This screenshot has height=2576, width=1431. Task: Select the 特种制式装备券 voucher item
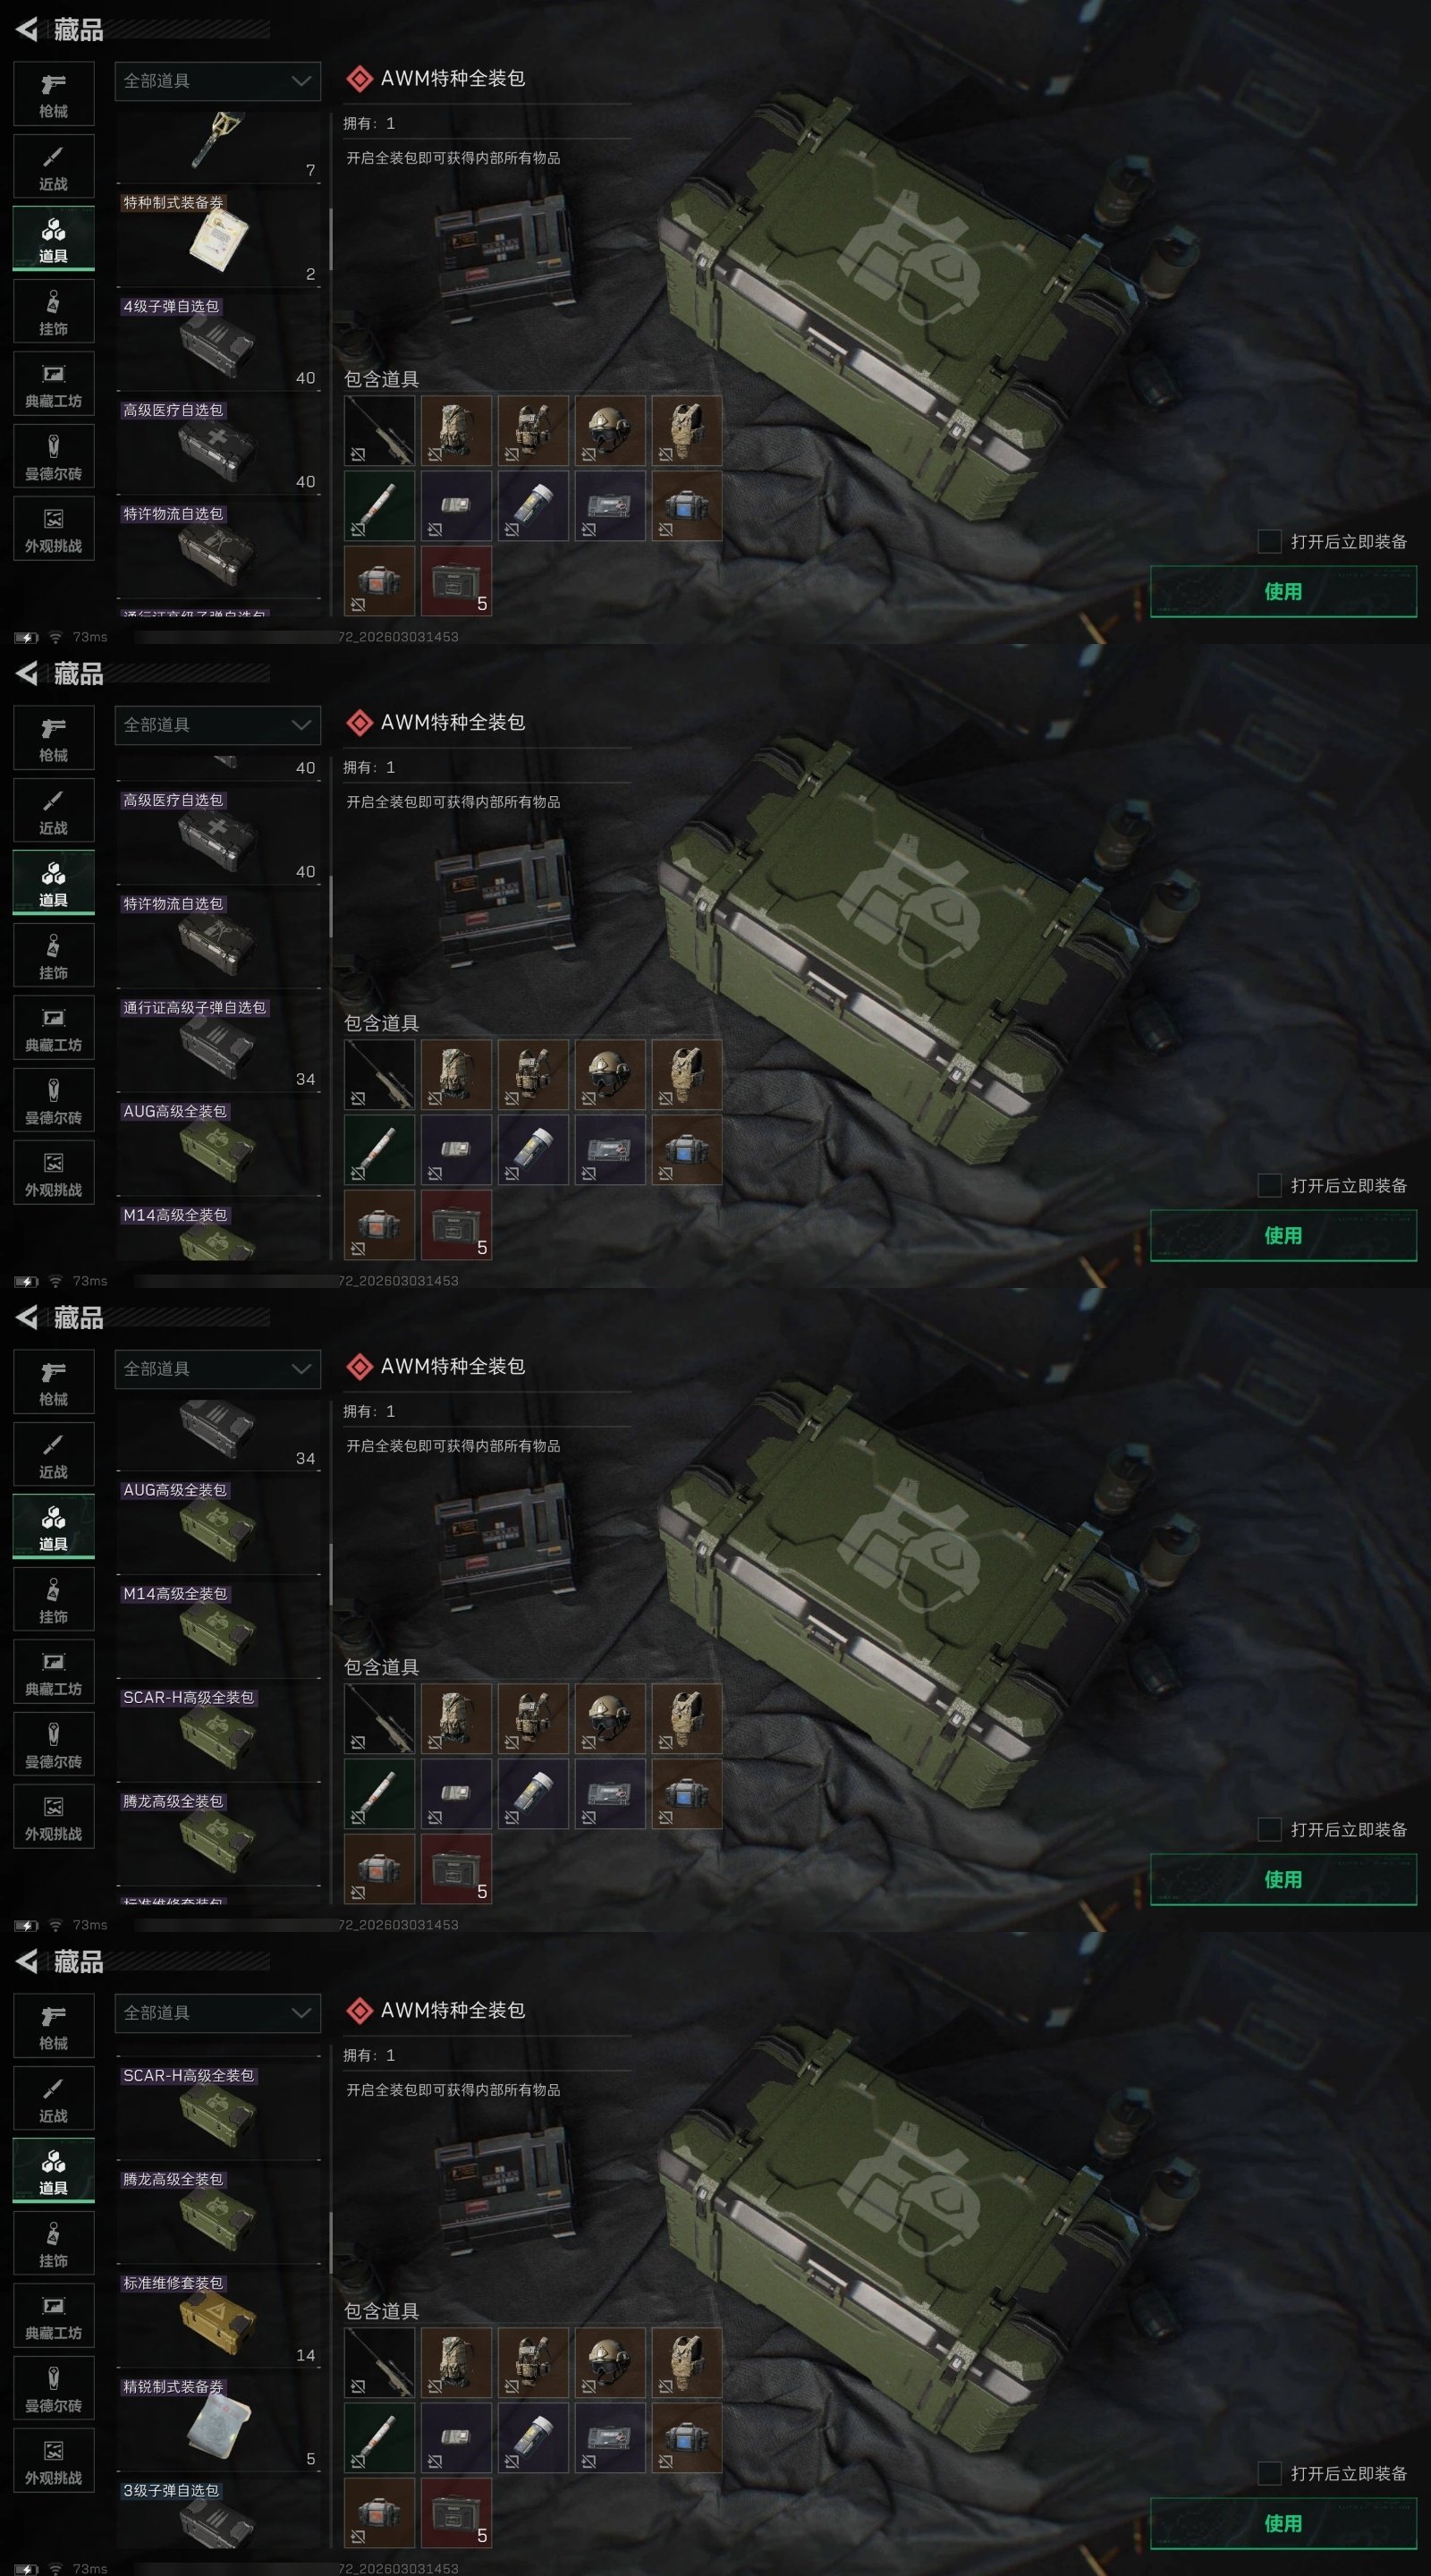click(218, 238)
